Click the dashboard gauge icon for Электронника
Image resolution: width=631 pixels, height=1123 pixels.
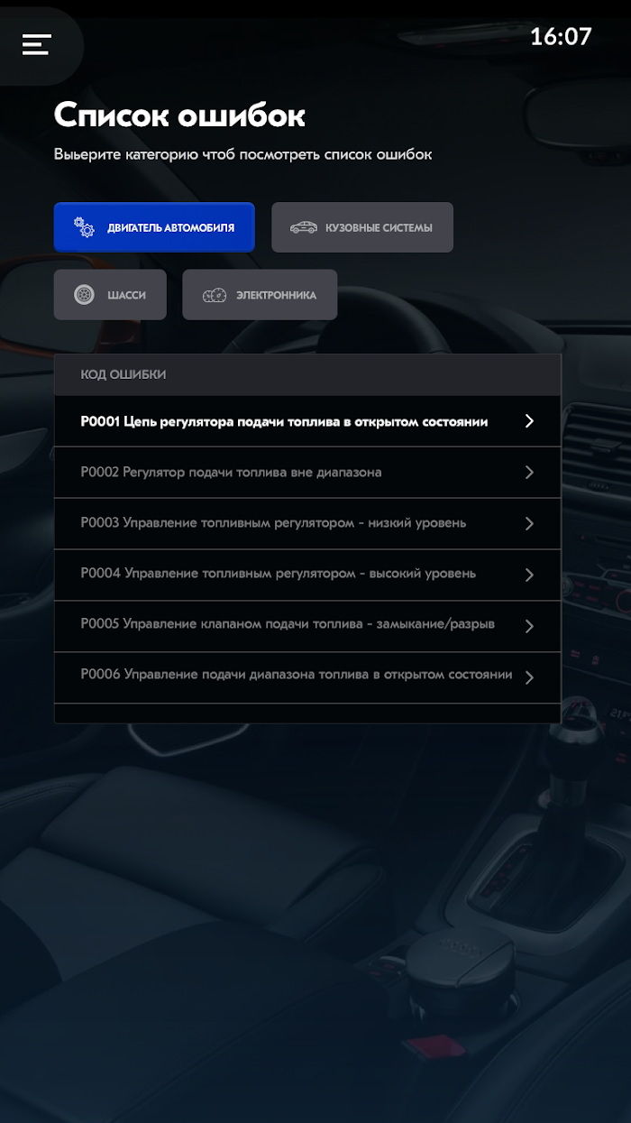(215, 295)
